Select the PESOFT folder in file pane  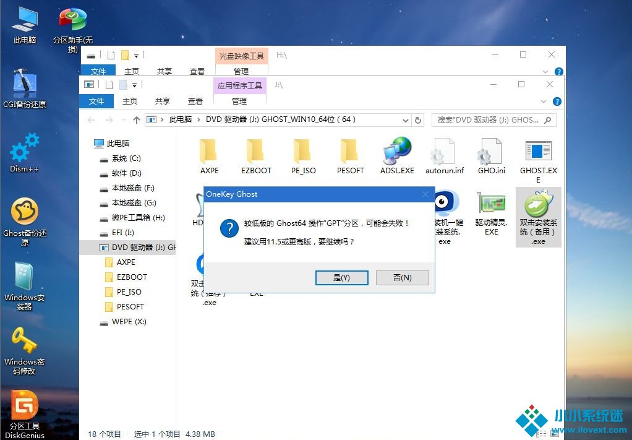tap(350, 157)
